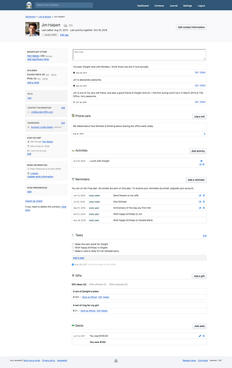This screenshot has width=232, height=368.
Task: Open the Dashboard menu item
Action: [x=143, y=6]
